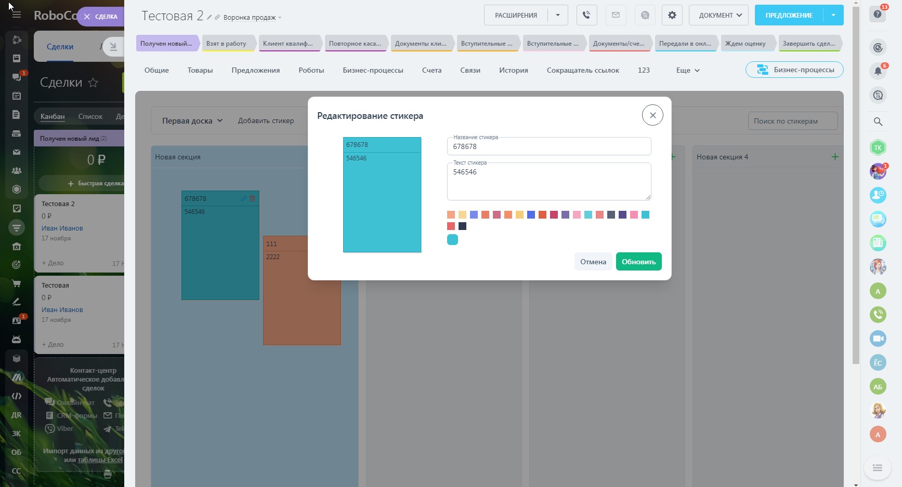
Task: Click the rounded selected-color preview swatch
Action: pos(452,239)
